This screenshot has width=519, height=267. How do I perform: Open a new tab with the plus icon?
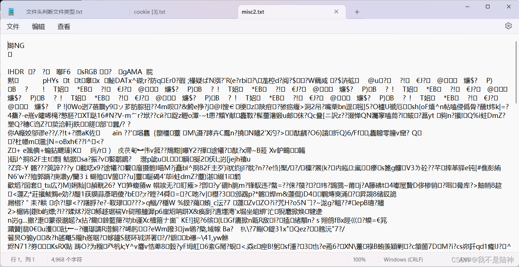pos(356,12)
